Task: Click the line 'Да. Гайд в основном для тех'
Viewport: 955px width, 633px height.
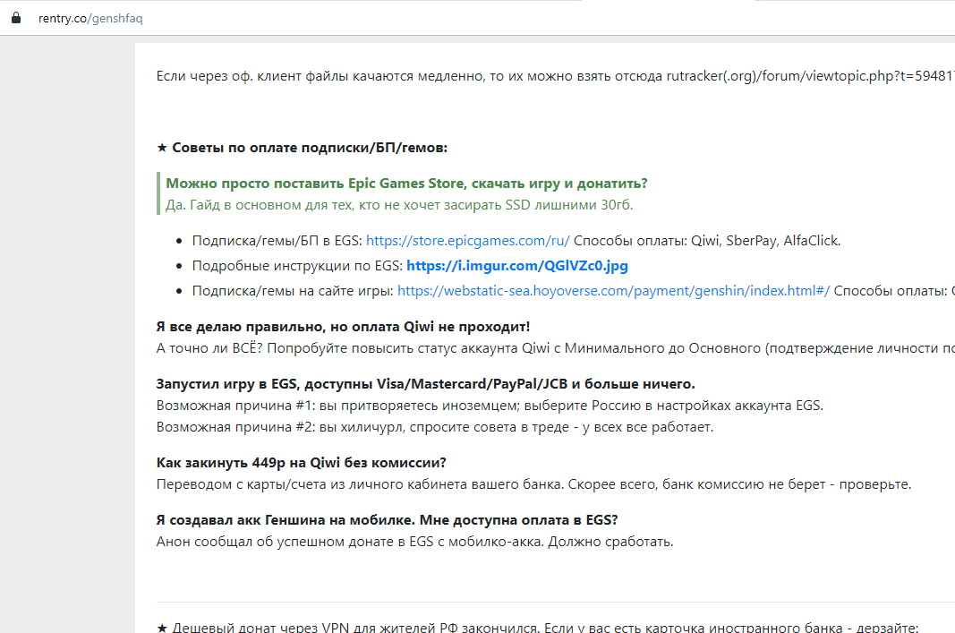Action: pyautogui.click(x=399, y=205)
